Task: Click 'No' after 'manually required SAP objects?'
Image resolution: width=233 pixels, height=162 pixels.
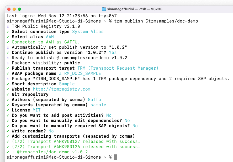Action: 135,126
